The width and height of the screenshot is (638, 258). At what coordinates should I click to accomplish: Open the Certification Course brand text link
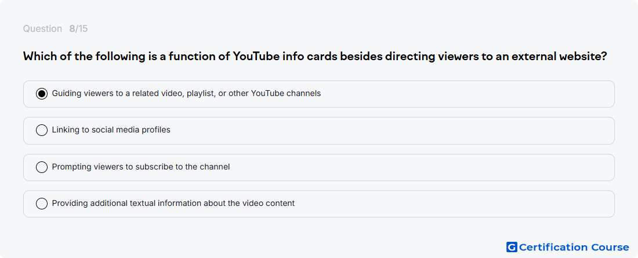574,247
